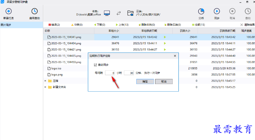Viewport: 255px width, 140px height.
Task: Click the Auto clock icon at top right
Action: click(248, 11)
